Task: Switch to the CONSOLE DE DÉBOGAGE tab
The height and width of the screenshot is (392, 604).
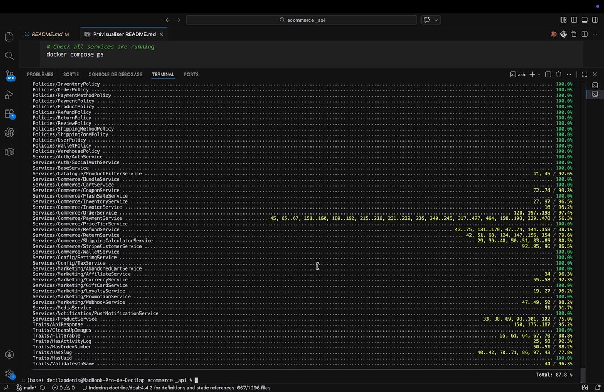Action: coord(115,75)
